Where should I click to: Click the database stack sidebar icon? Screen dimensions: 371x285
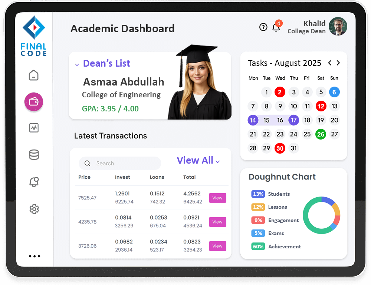34,155
